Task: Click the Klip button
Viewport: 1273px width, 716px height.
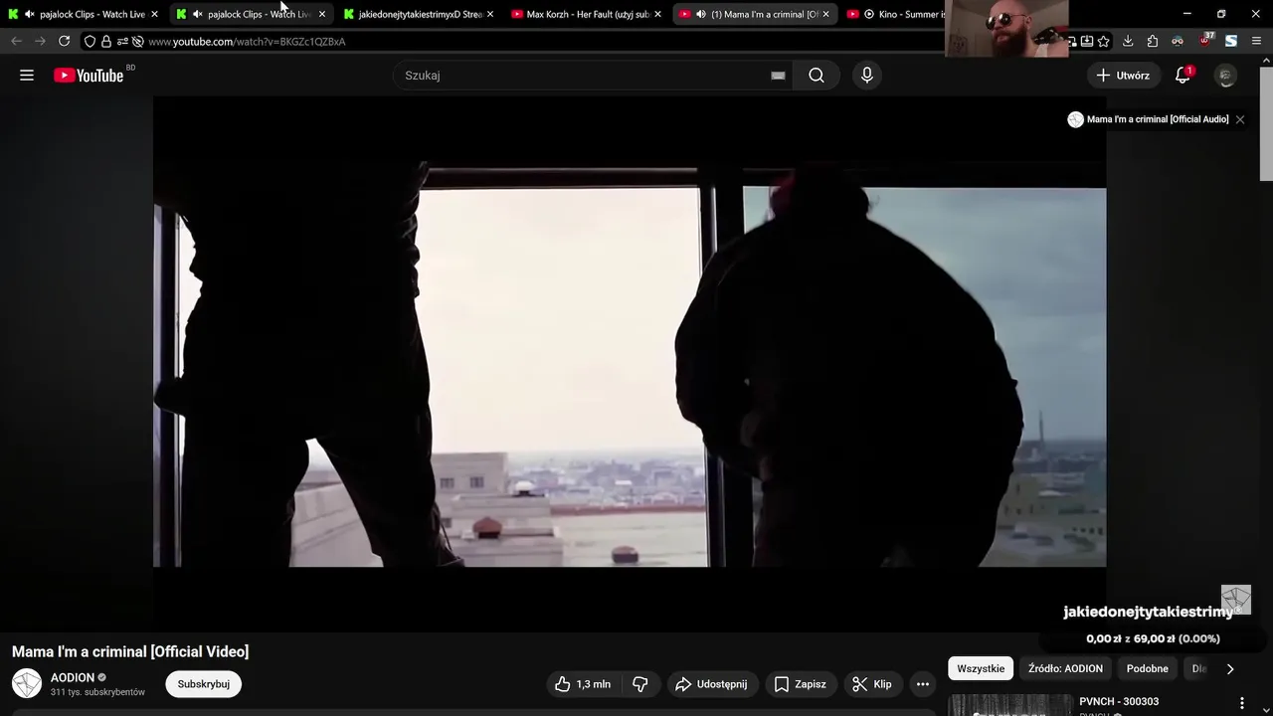Action: (x=872, y=684)
